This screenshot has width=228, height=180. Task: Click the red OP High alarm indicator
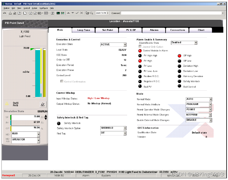pos(180,56)
